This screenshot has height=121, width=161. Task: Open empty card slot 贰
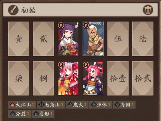click(43, 39)
